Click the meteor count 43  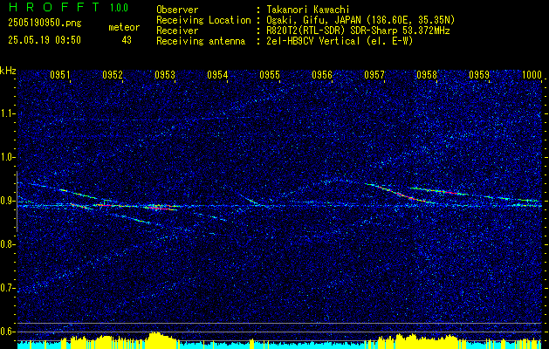tap(127, 40)
